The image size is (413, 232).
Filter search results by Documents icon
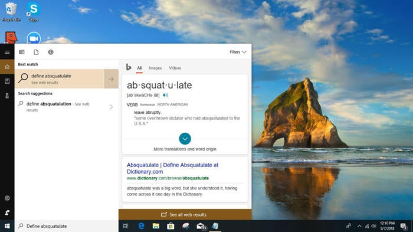coord(36,52)
